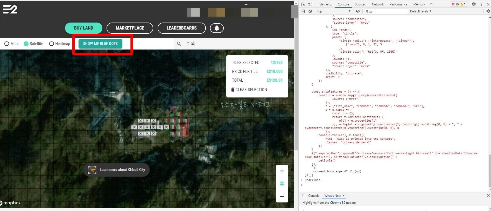The width and height of the screenshot is (491, 211).
Task: Clear the console output
Action: point(310,11)
